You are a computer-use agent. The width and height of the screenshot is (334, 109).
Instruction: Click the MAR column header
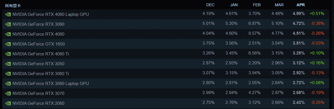(279, 5)
